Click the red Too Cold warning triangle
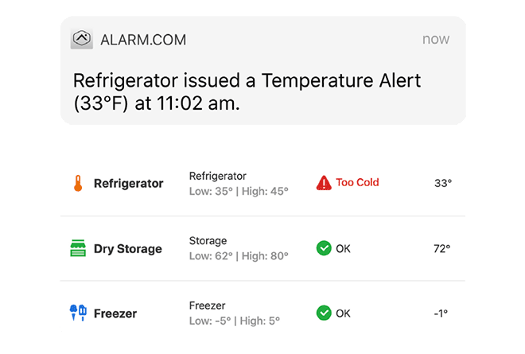Image resolution: width=525 pixels, height=354 pixels. coord(324,183)
